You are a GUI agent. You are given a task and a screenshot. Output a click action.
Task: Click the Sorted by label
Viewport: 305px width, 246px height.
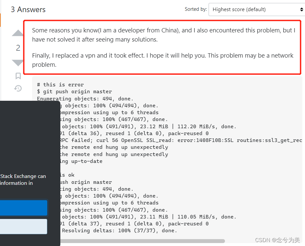(196, 9)
